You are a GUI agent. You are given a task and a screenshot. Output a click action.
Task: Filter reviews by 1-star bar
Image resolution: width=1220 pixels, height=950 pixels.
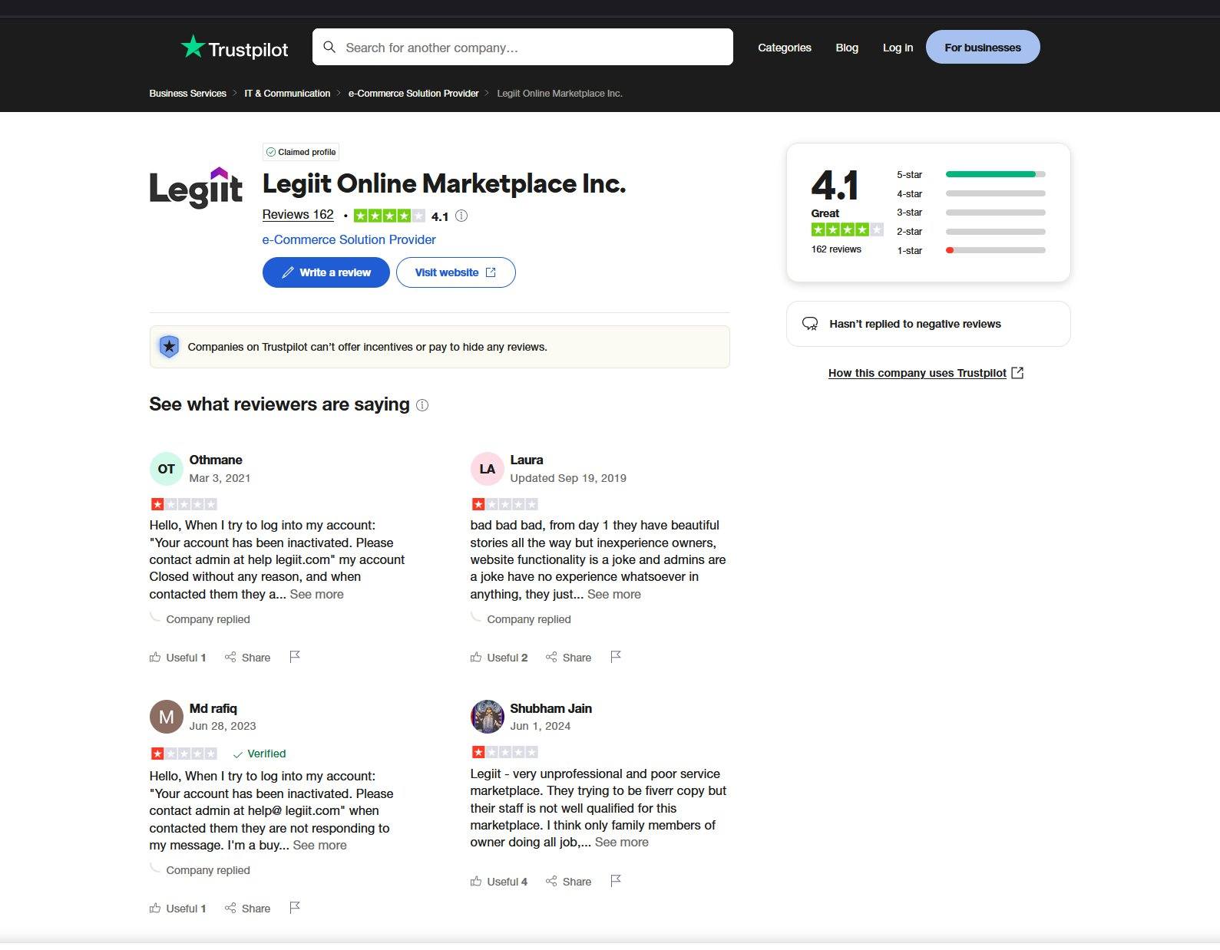click(x=995, y=250)
